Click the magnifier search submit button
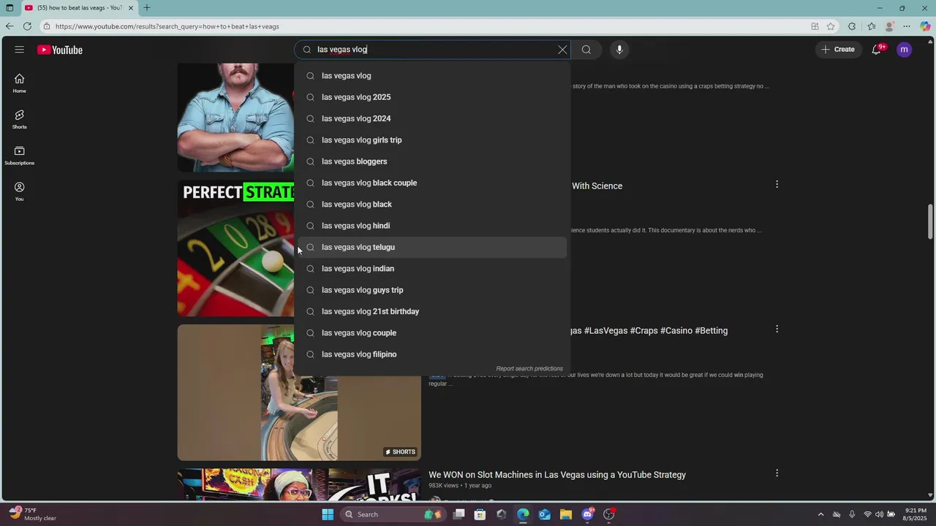 tap(586, 50)
